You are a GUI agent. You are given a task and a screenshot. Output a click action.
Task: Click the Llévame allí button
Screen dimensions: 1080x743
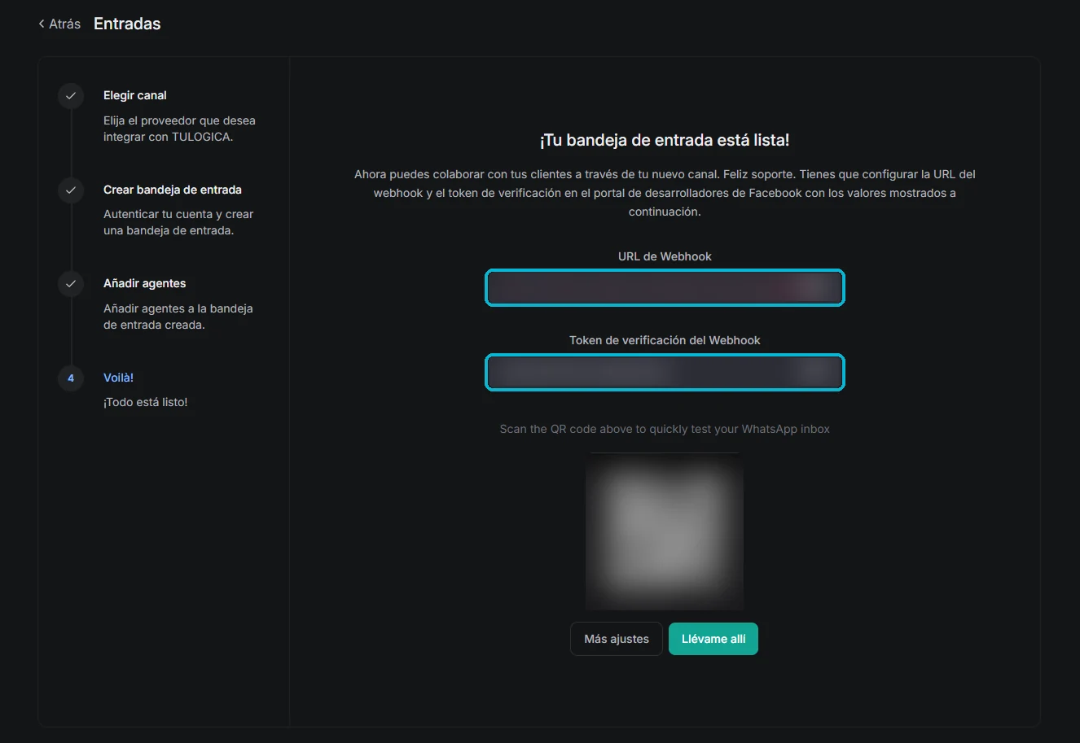(713, 639)
